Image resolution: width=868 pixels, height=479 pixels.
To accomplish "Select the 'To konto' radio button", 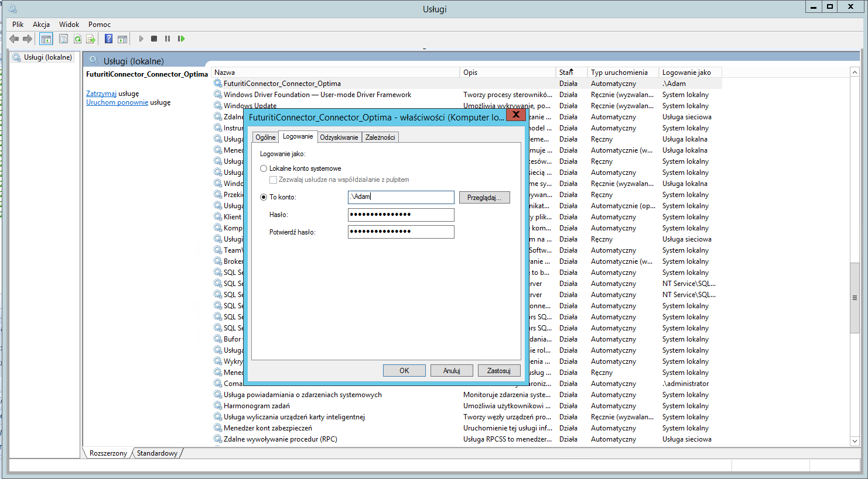I will pos(264,197).
